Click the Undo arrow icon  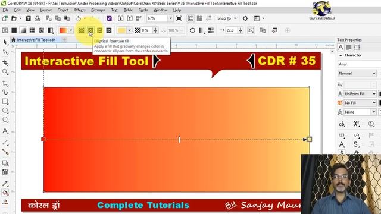click(x=79, y=18)
